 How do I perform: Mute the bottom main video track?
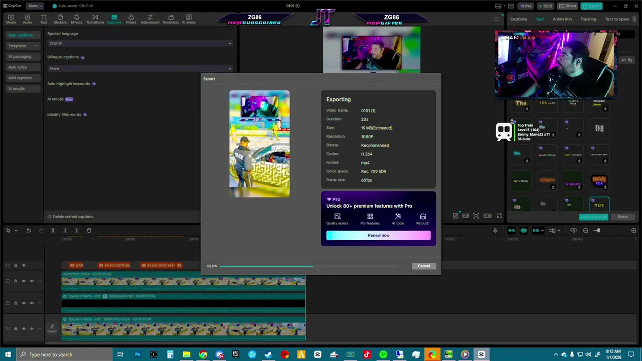click(32, 328)
